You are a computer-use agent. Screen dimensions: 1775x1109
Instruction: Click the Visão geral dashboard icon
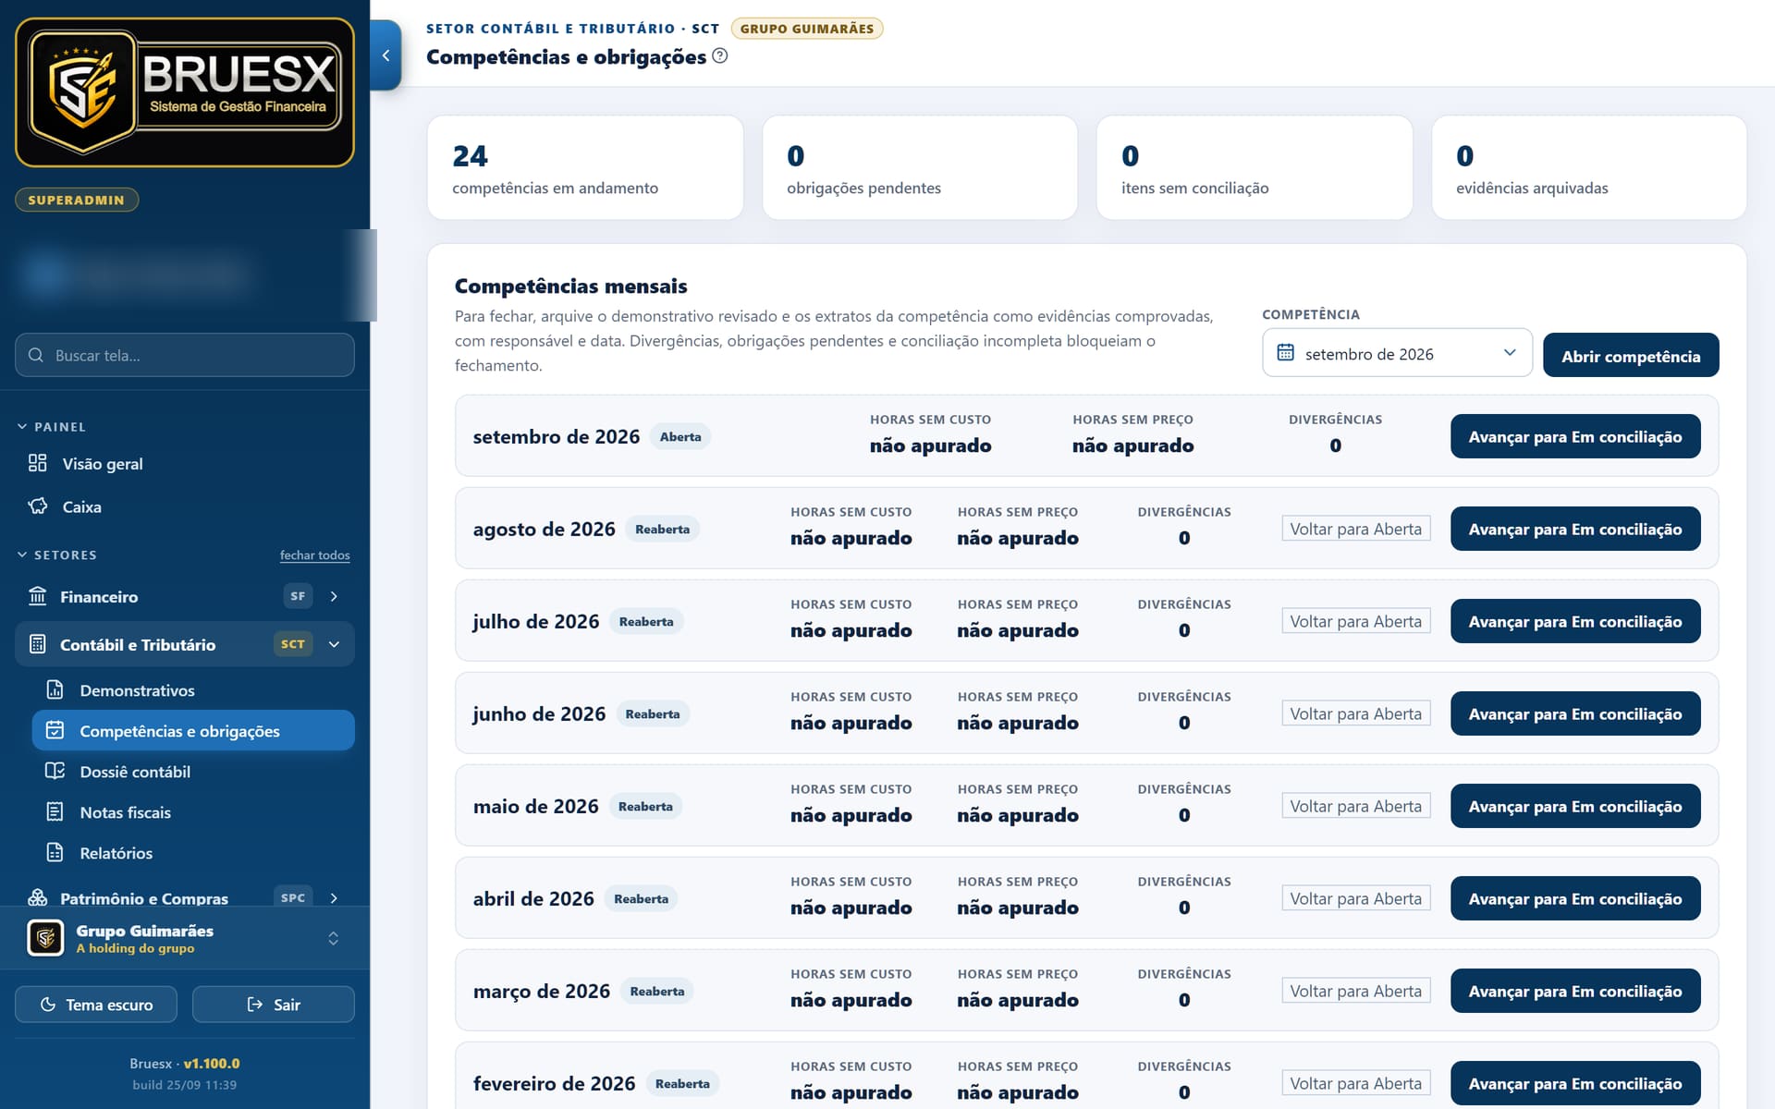pos(37,463)
